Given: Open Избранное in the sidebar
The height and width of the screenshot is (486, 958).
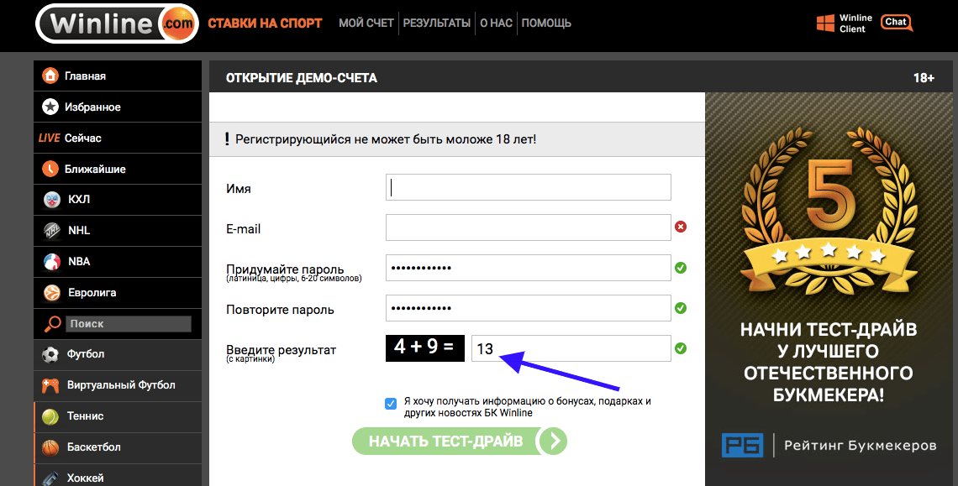Looking at the screenshot, I should (x=118, y=107).
